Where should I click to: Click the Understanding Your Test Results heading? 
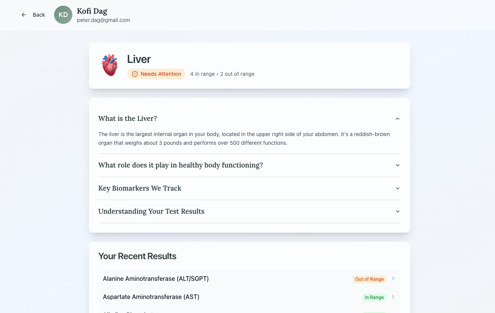(151, 211)
